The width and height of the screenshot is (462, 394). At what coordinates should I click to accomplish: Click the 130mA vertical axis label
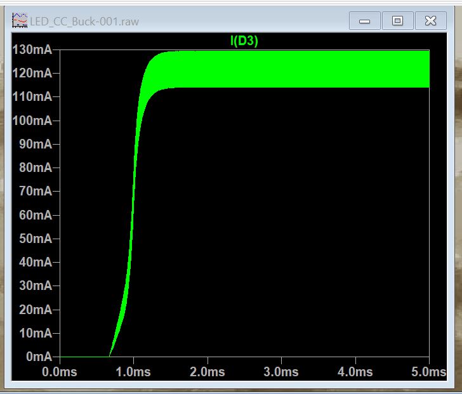click(32, 49)
